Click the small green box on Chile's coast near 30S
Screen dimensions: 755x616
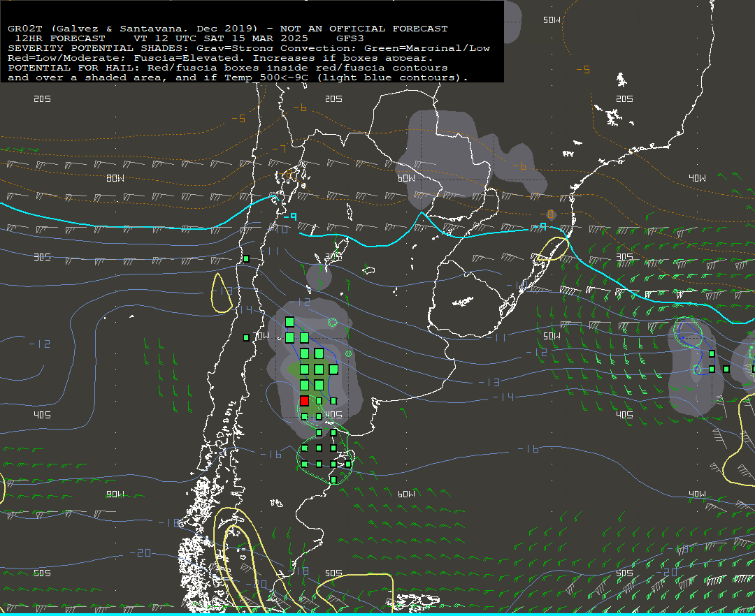246,258
